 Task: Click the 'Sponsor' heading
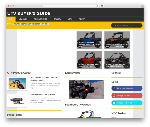[x=116, y=73]
